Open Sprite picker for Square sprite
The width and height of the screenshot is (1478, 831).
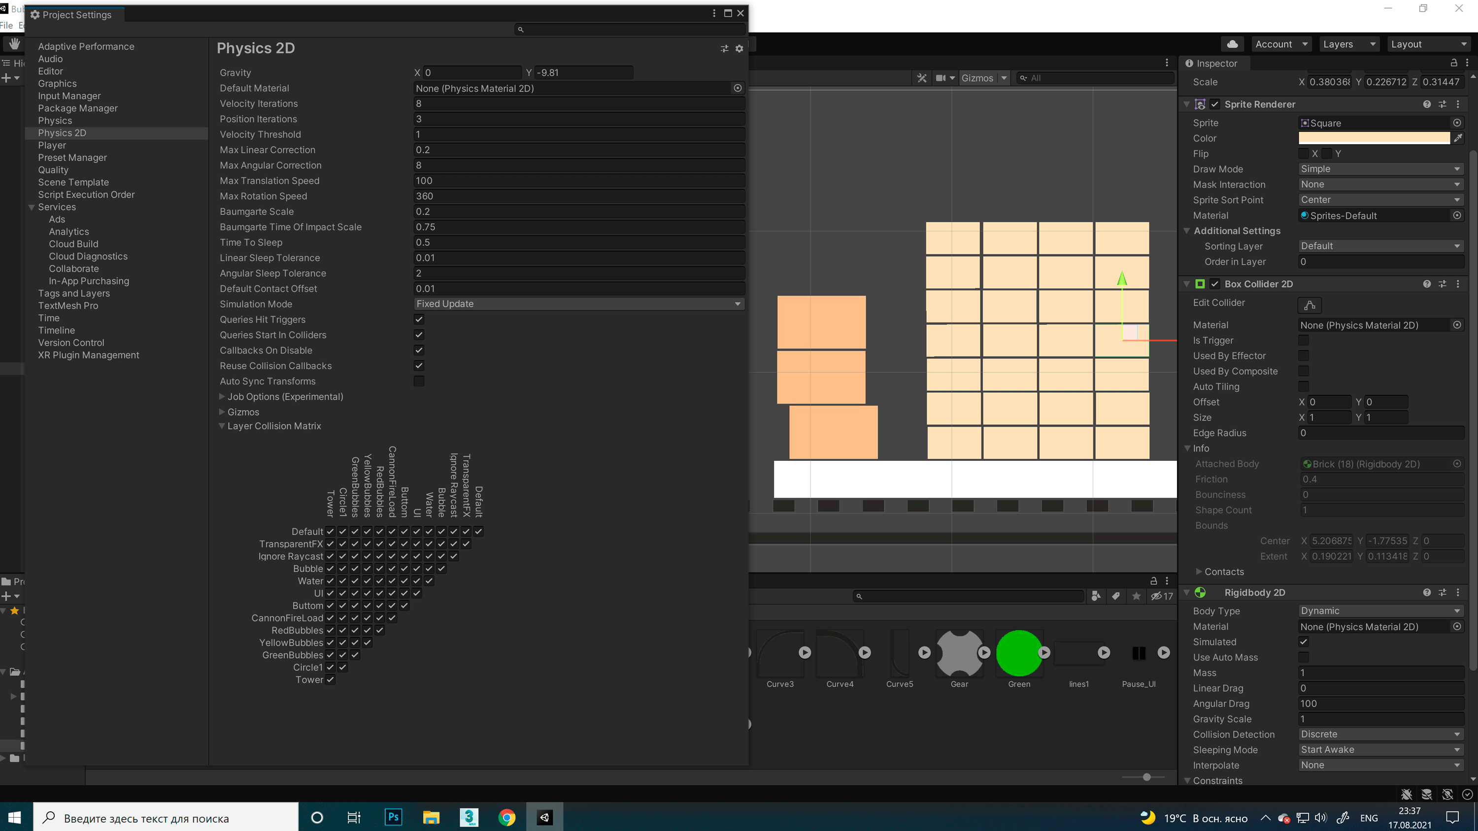tap(1457, 123)
